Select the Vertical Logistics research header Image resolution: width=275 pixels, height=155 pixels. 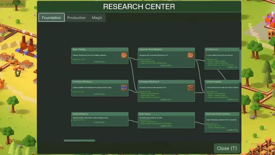coord(222,82)
